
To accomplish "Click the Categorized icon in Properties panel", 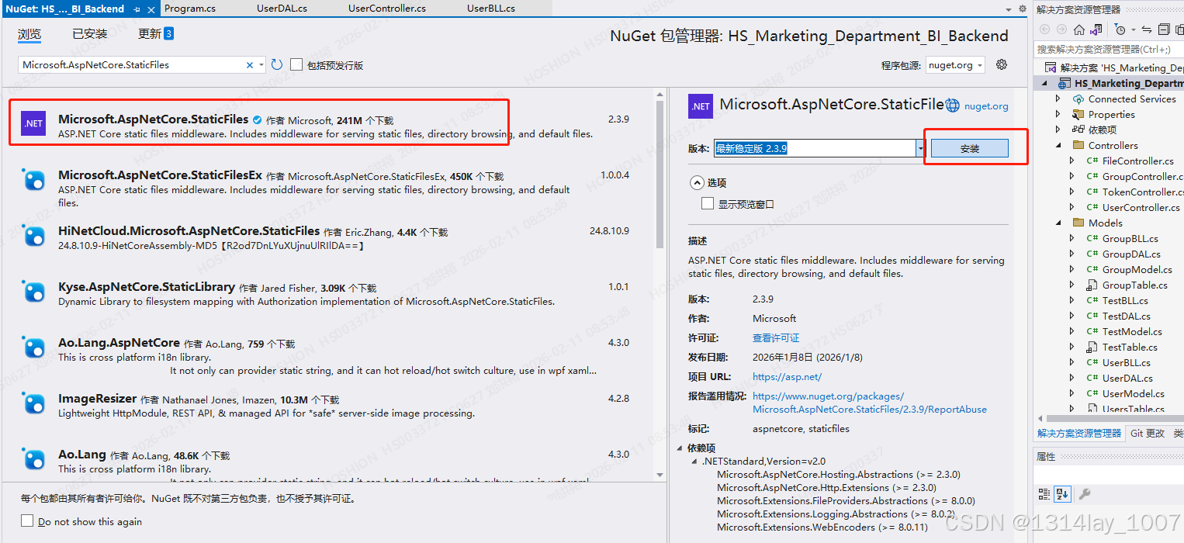I will point(1044,493).
